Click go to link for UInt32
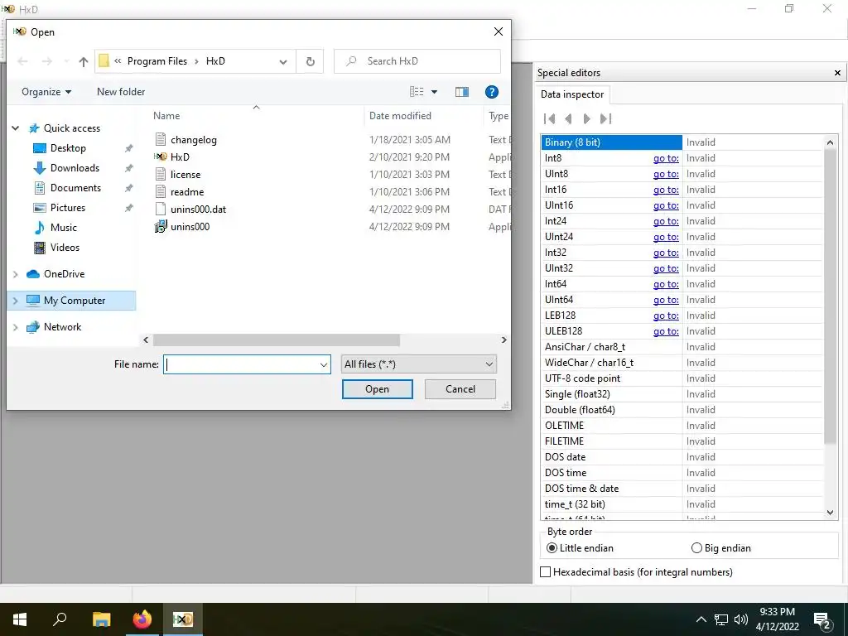 click(666, 268)
